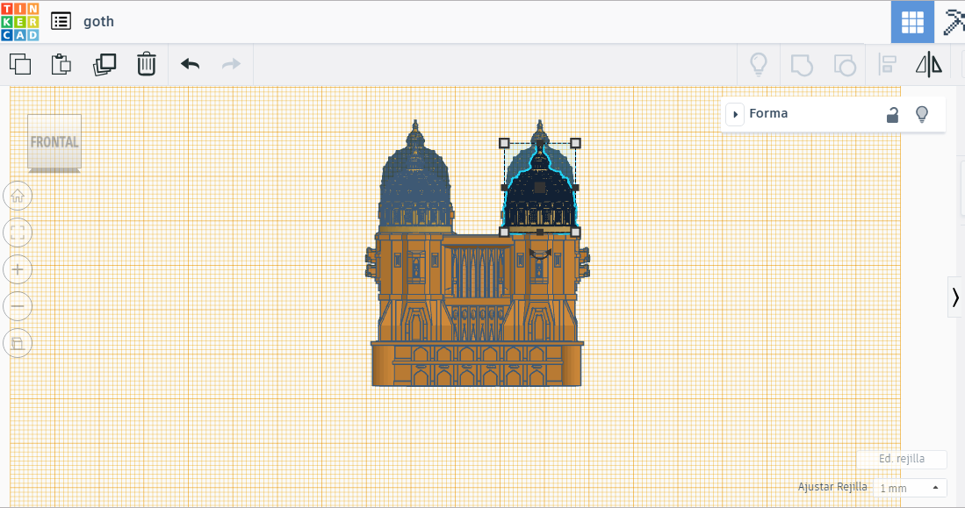Click the Copy icon in the toolbar
The image size is (965, 508).
click(19, 64)
